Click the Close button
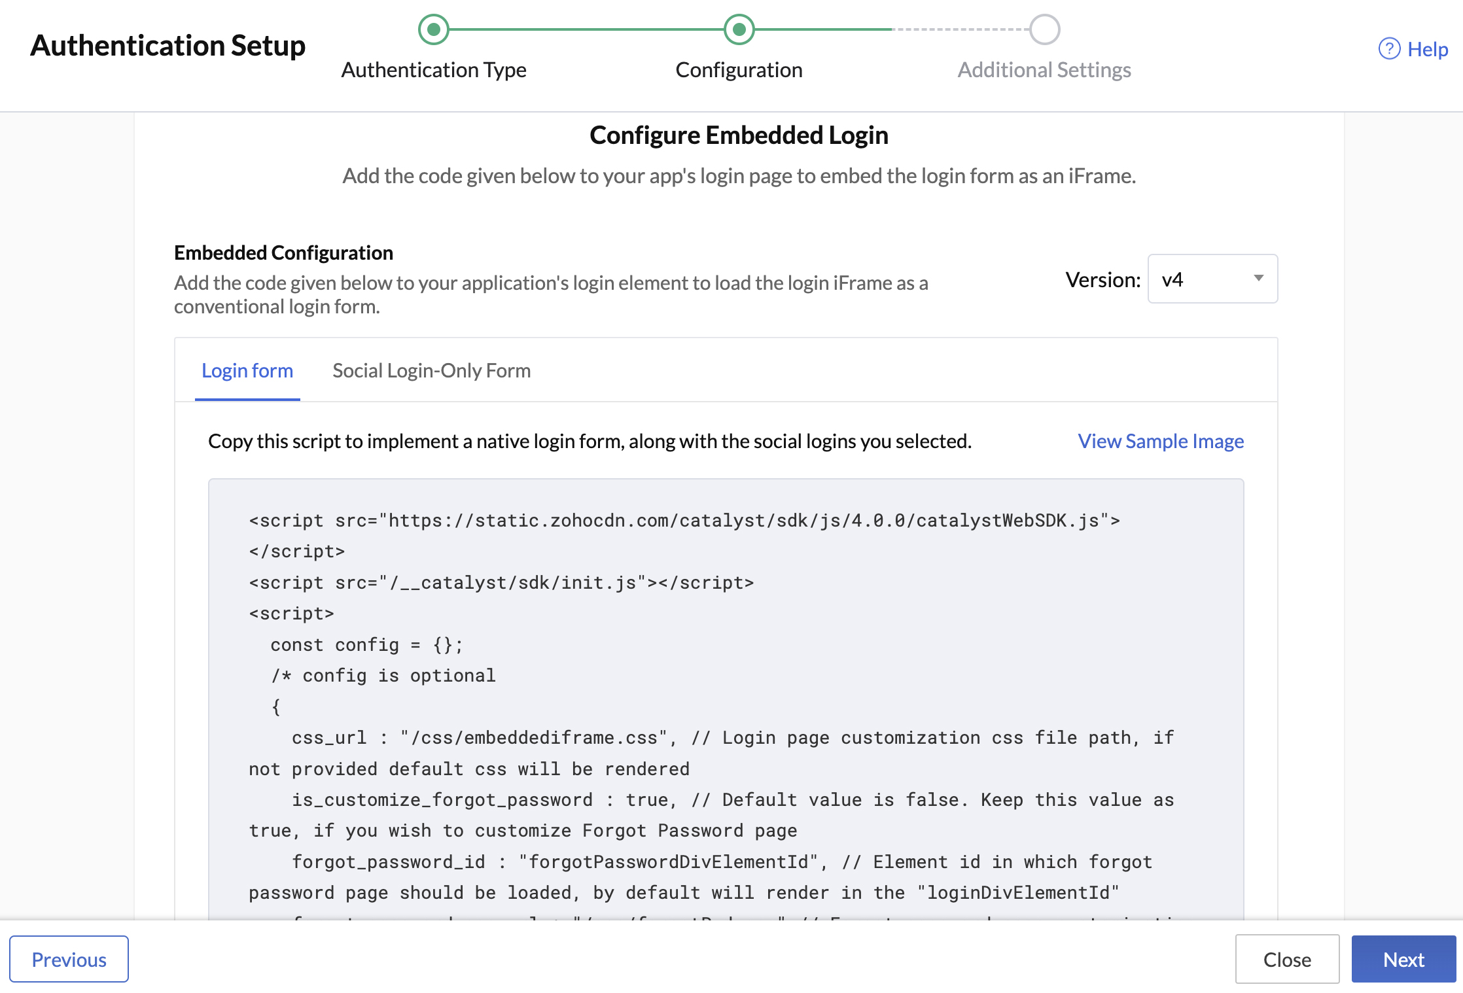This screenshot has height=993, width=1463. coord(1286,959)
